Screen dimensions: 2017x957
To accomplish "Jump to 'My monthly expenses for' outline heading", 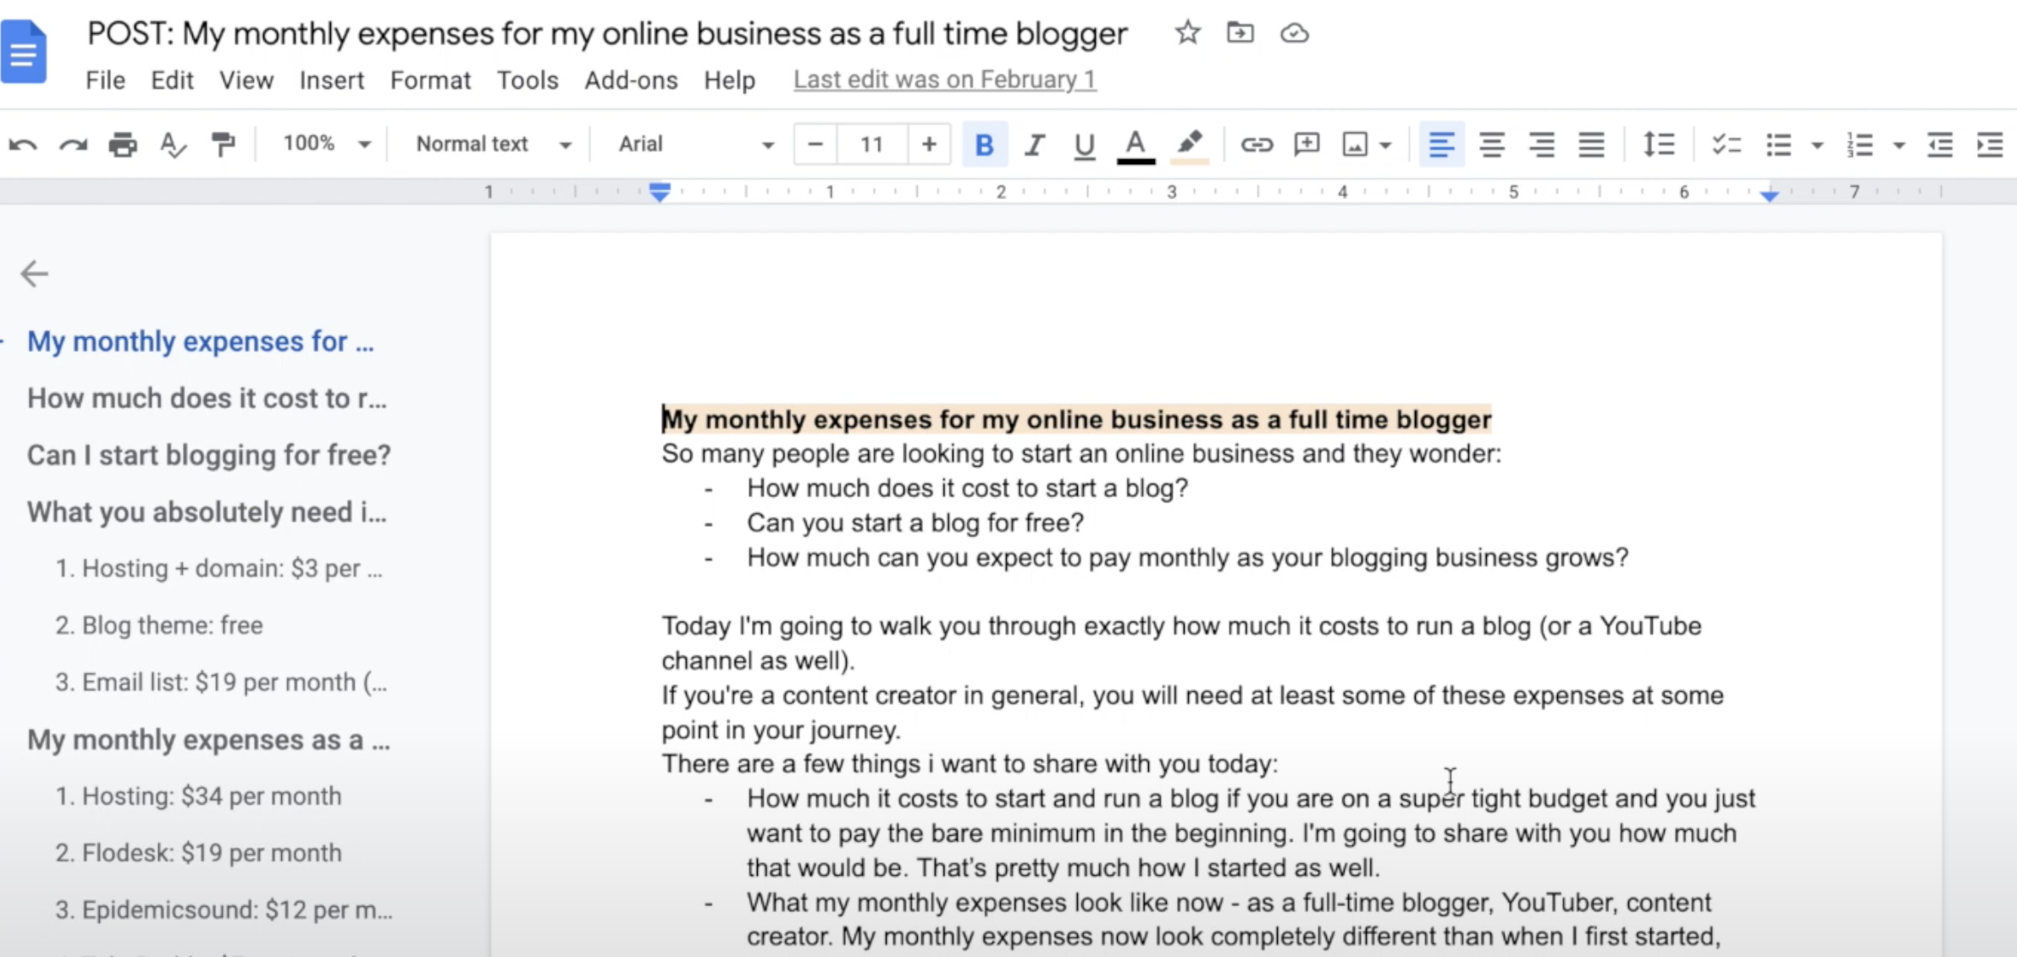I will pos(200,342).
